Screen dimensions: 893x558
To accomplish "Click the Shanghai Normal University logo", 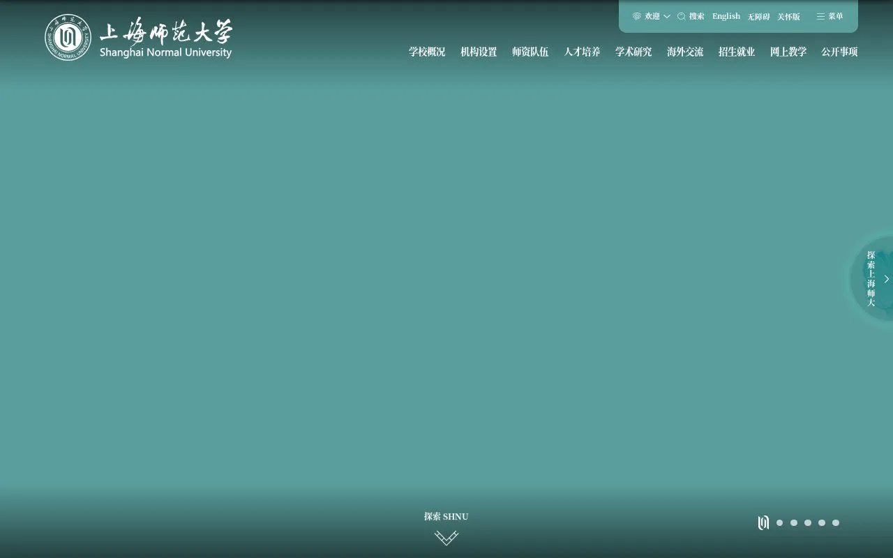I will pyautogui.click(x=138, y=37).
